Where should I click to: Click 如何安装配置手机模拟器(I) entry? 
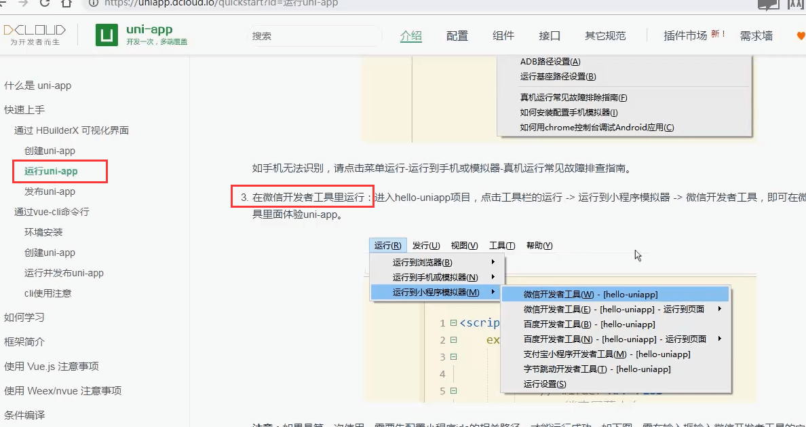coord(569,112)
